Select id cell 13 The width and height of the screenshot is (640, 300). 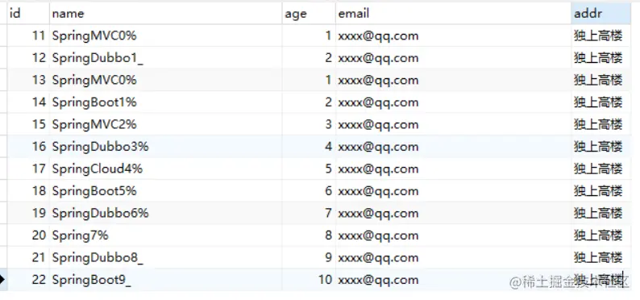tap(28, 80)
